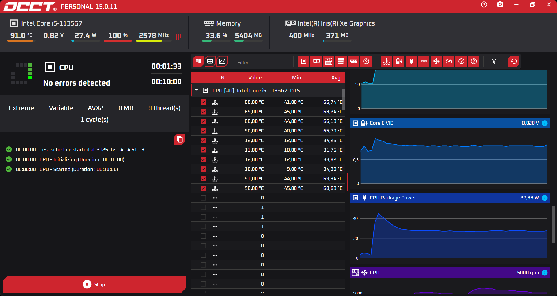Click the "CPU - Started" log entry
This screenshot has width=557, height=296.
[79, 169]
